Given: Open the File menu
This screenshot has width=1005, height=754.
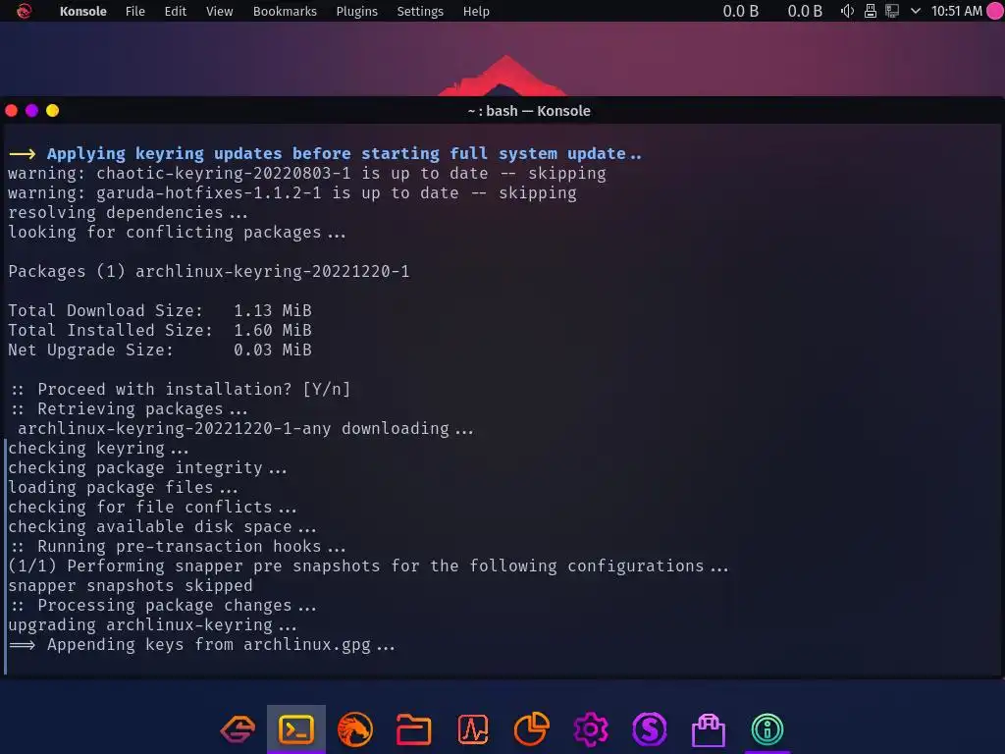Looking at the screenshot, I should pyautogui.click(x=135, y=11).
